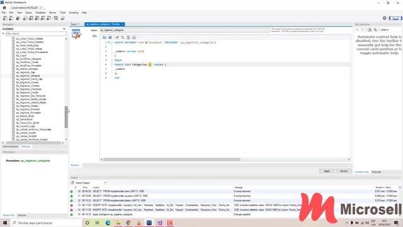Collapse the fold marker on begin line
The width and height of the screenshot is (403, 227).
112,61
